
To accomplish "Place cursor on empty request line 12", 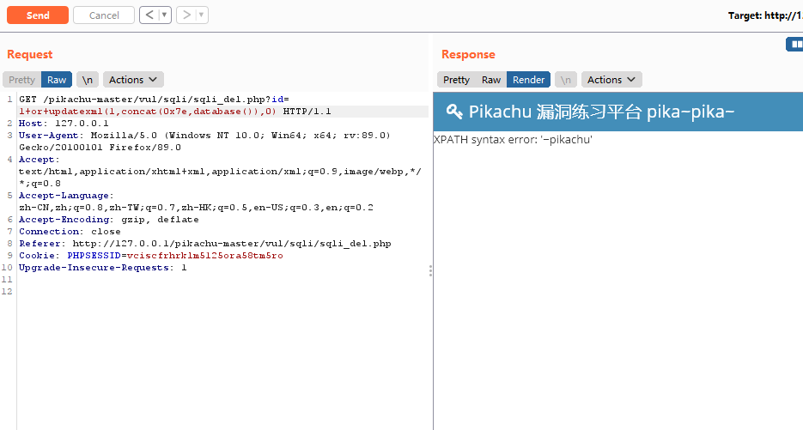I will (x=222, y=291).
